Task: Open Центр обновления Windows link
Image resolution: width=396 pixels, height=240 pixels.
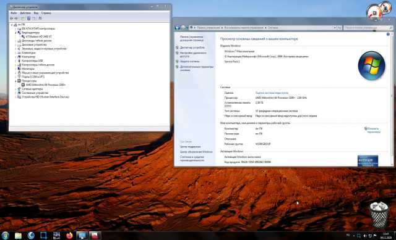Action: (196, 152)
